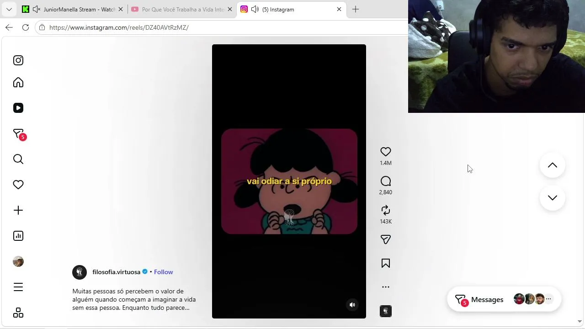Open the More hamburger menu in sidebar
Screen dimensions: 585x329
pos(18,287)
